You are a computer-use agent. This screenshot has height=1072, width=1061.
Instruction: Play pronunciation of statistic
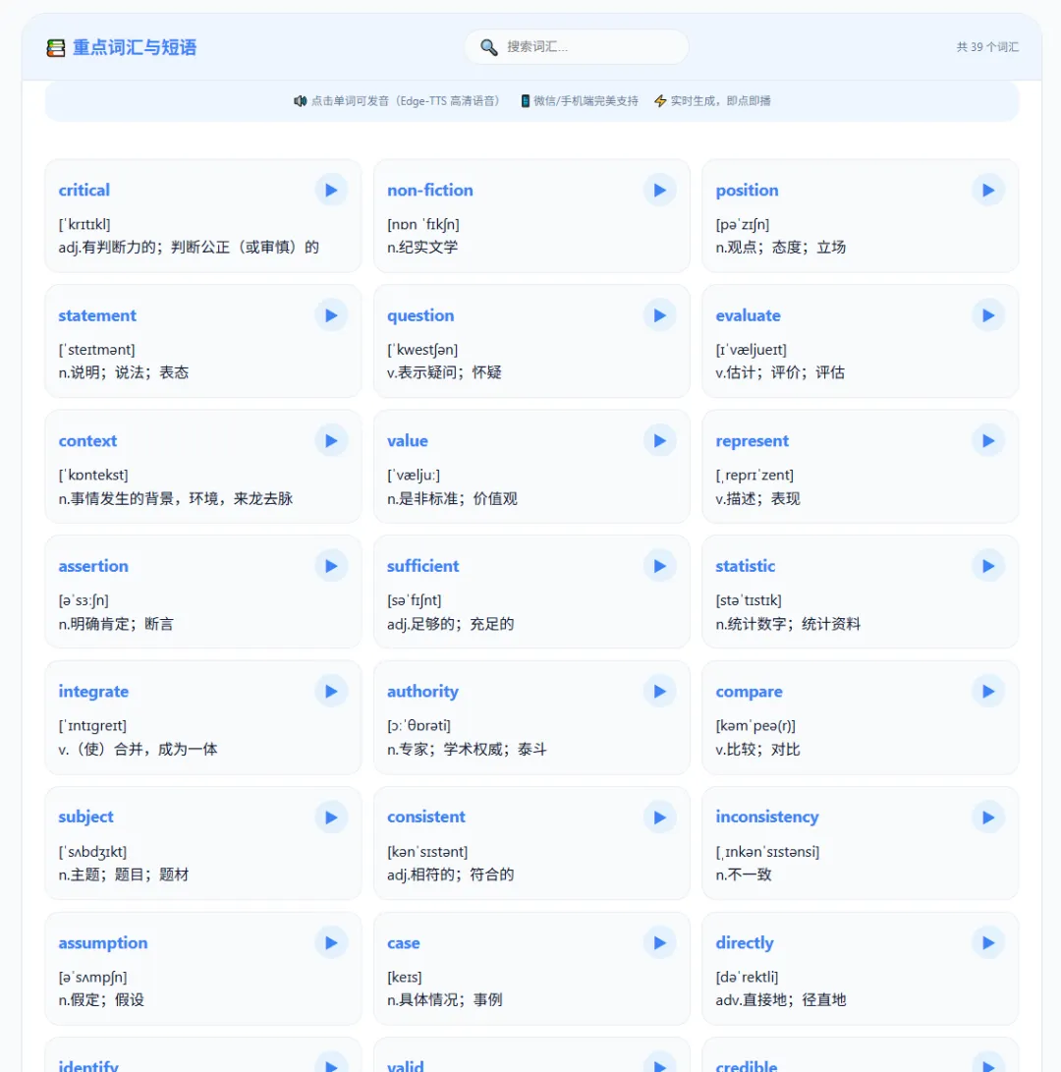click(x=988, y=566)
